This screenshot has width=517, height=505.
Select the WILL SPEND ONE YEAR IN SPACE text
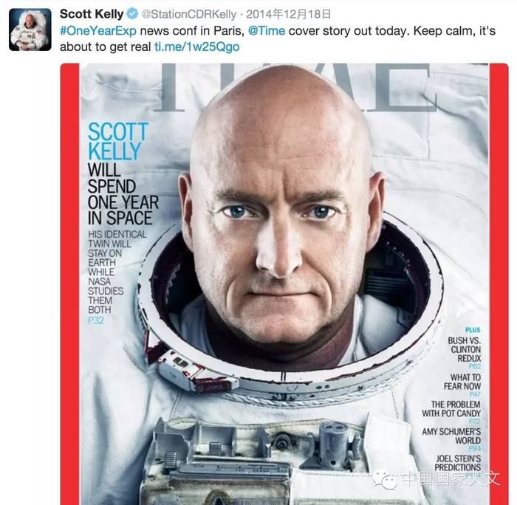(123, 194)
